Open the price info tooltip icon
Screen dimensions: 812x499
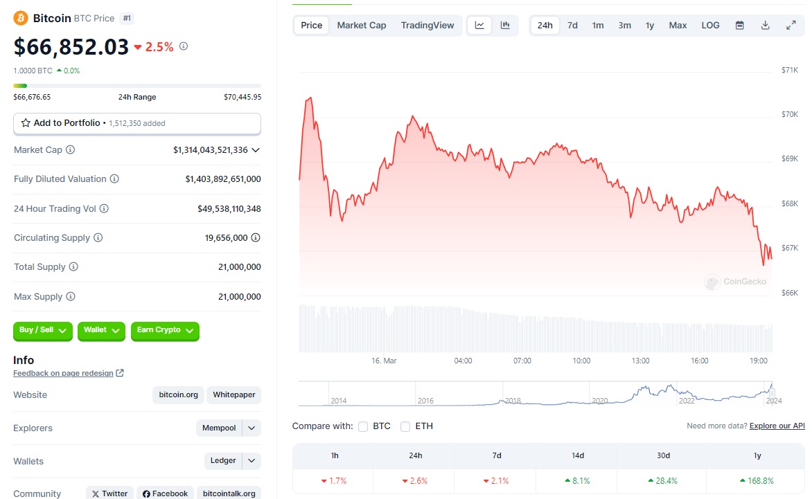184,46
